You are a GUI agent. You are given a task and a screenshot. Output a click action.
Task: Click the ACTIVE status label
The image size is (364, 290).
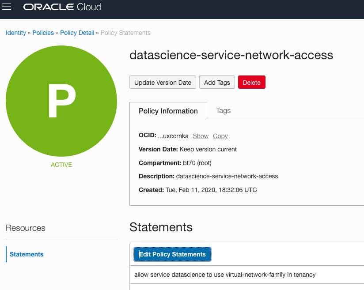click(61, 165)
